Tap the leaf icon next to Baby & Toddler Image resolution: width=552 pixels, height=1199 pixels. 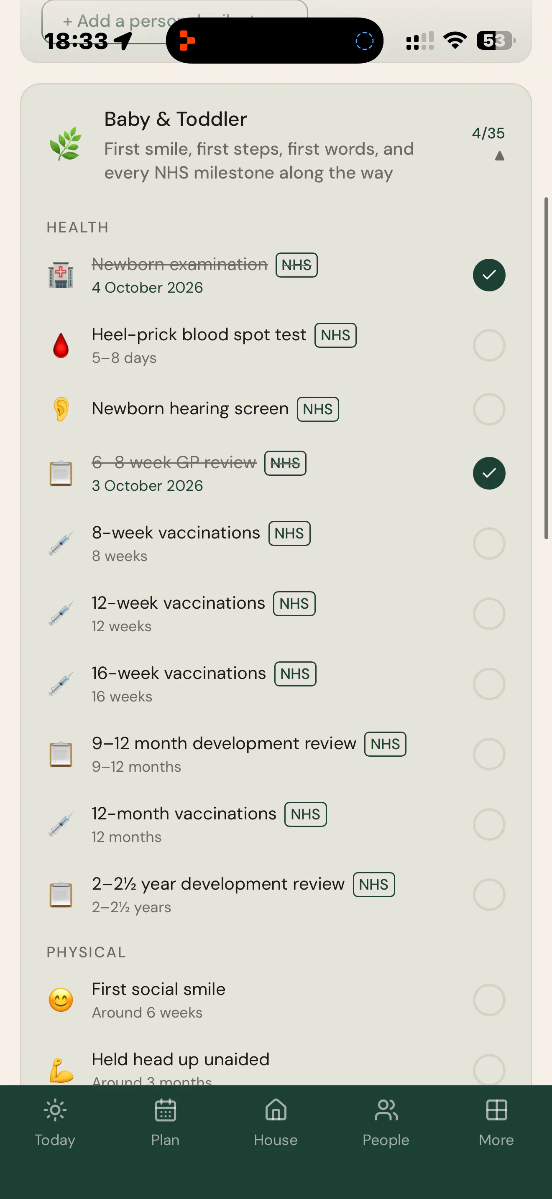tap(66, 144)
